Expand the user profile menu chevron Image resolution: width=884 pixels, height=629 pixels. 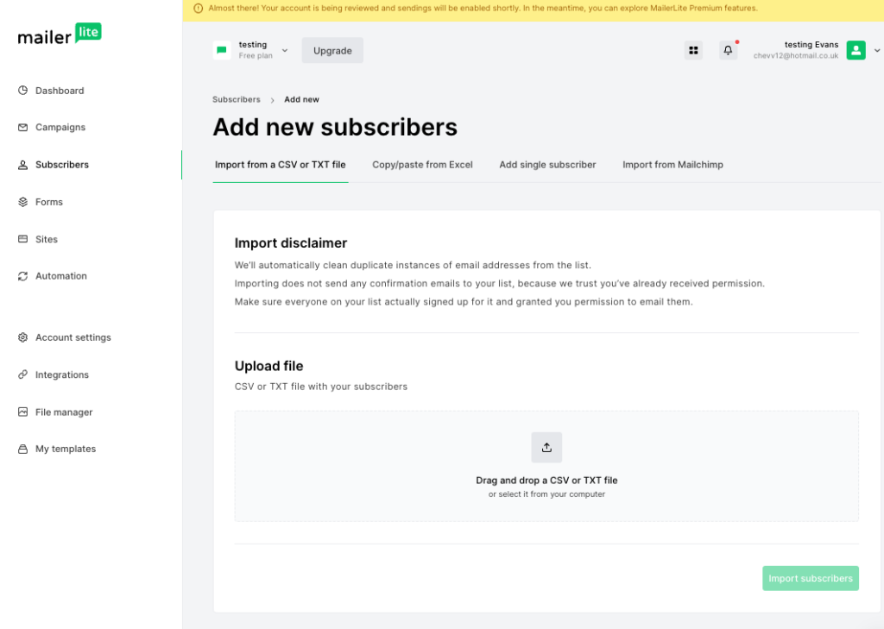pyautogui.click(x=877, y=51)
